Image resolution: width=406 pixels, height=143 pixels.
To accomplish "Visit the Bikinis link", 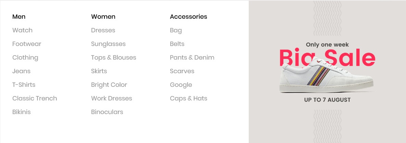I will pyautogui.click(x=21, y=112).
